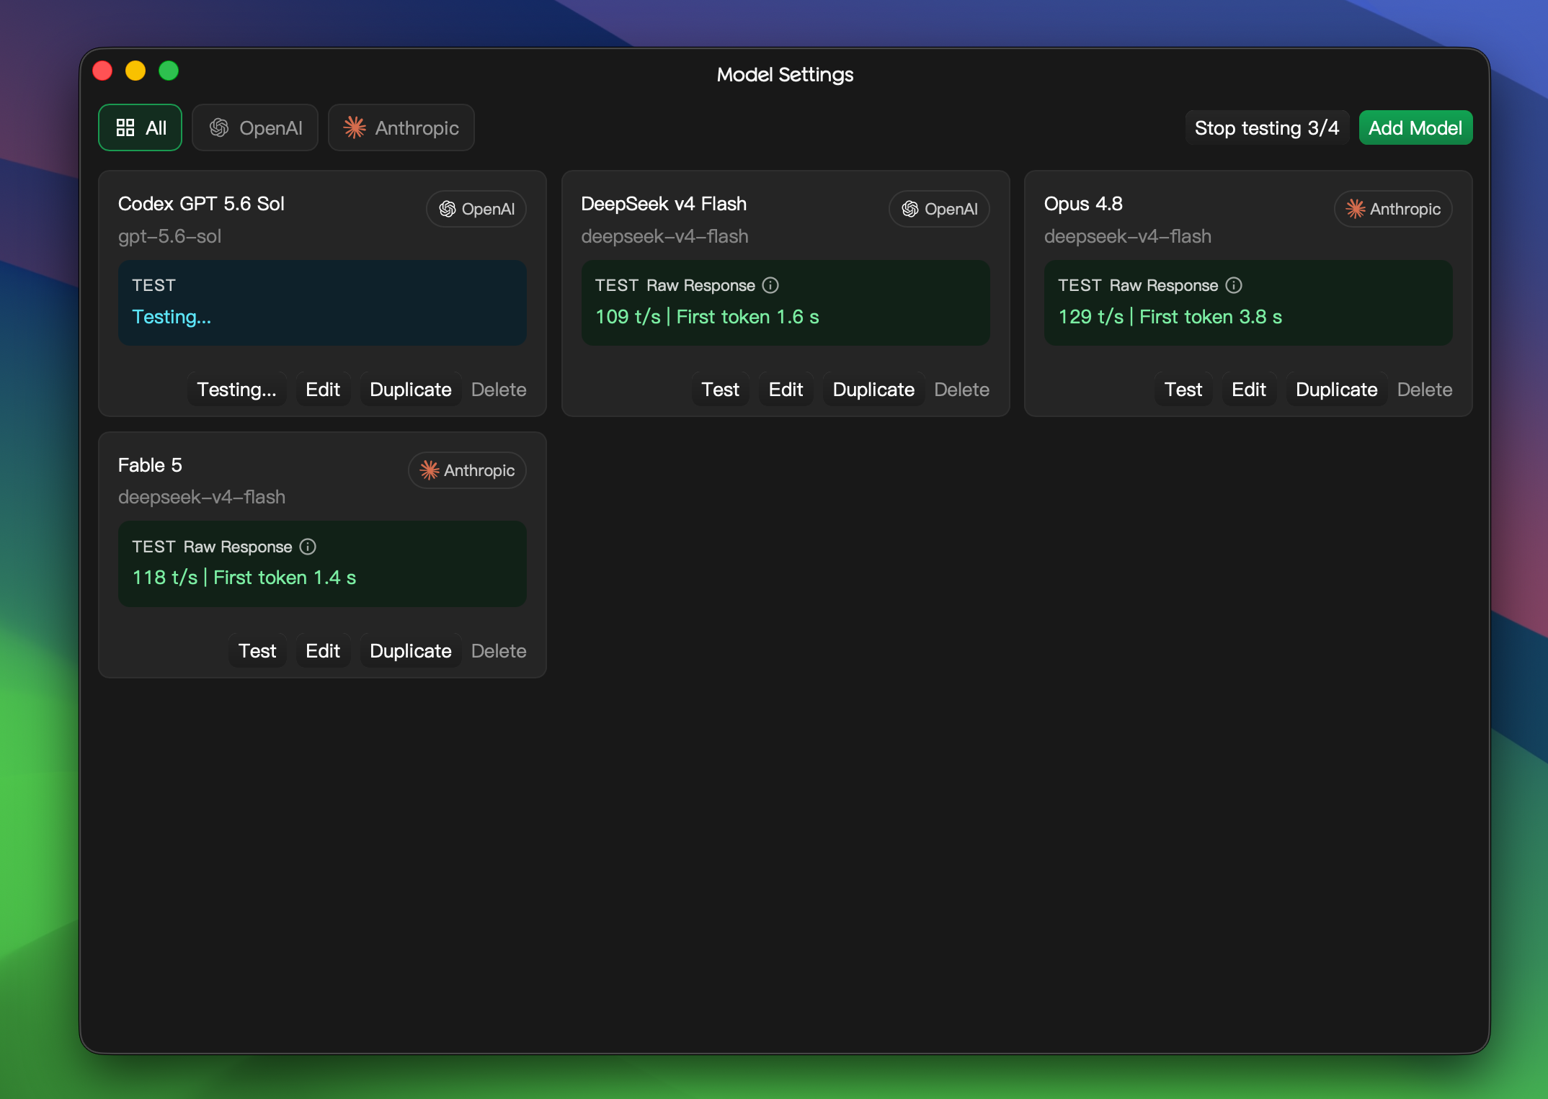Viewport: 1548px width, 1099px height.
Task: Click Anthropic badge on Fable 5 card
Action: pos(467,470)
